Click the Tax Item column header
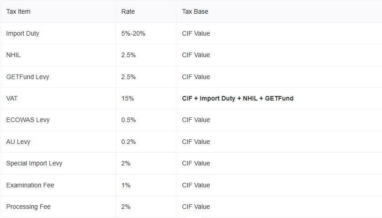Screen dimensions: 382x218 18,11
